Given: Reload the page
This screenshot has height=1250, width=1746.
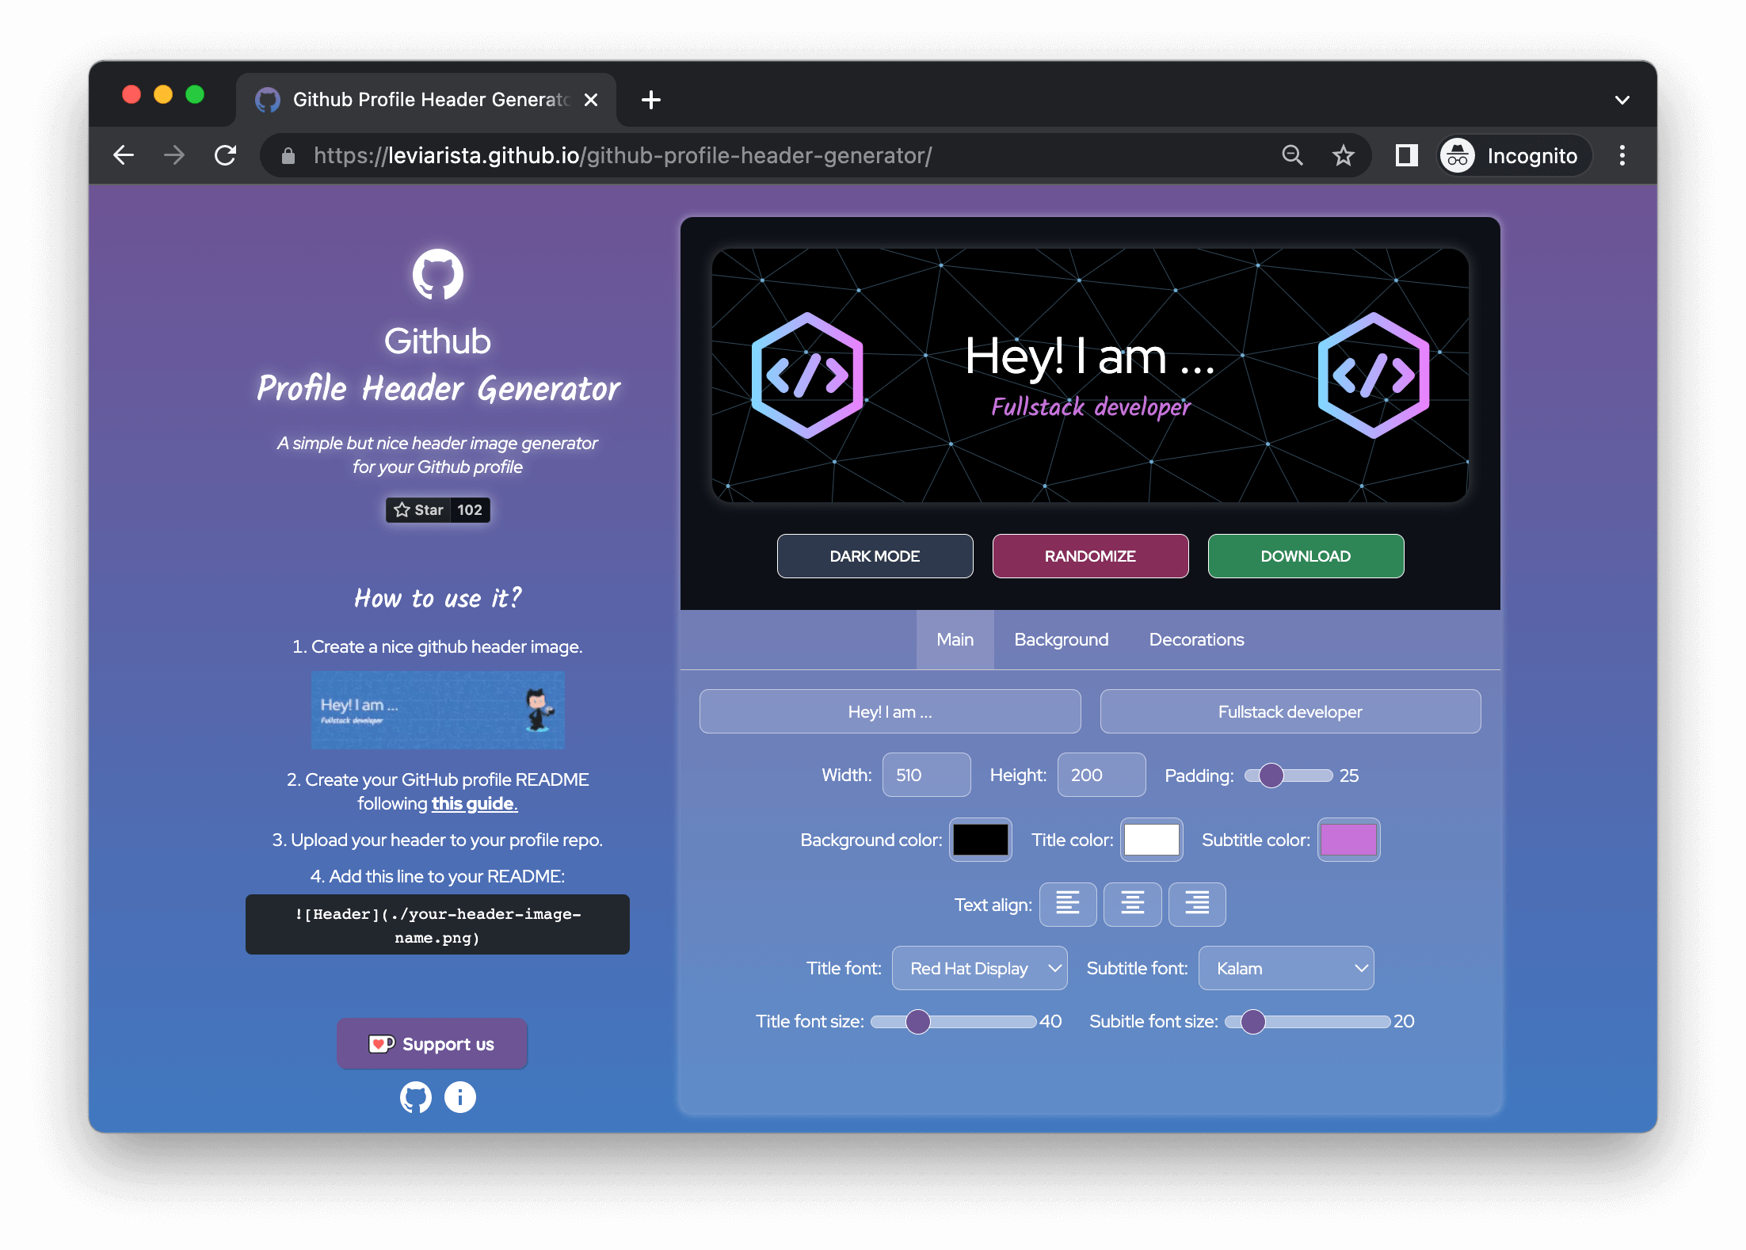Looking at the screenshot, I should click(x=226, y=155).
